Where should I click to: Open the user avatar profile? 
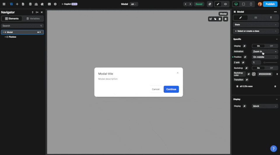pos(260,4)
